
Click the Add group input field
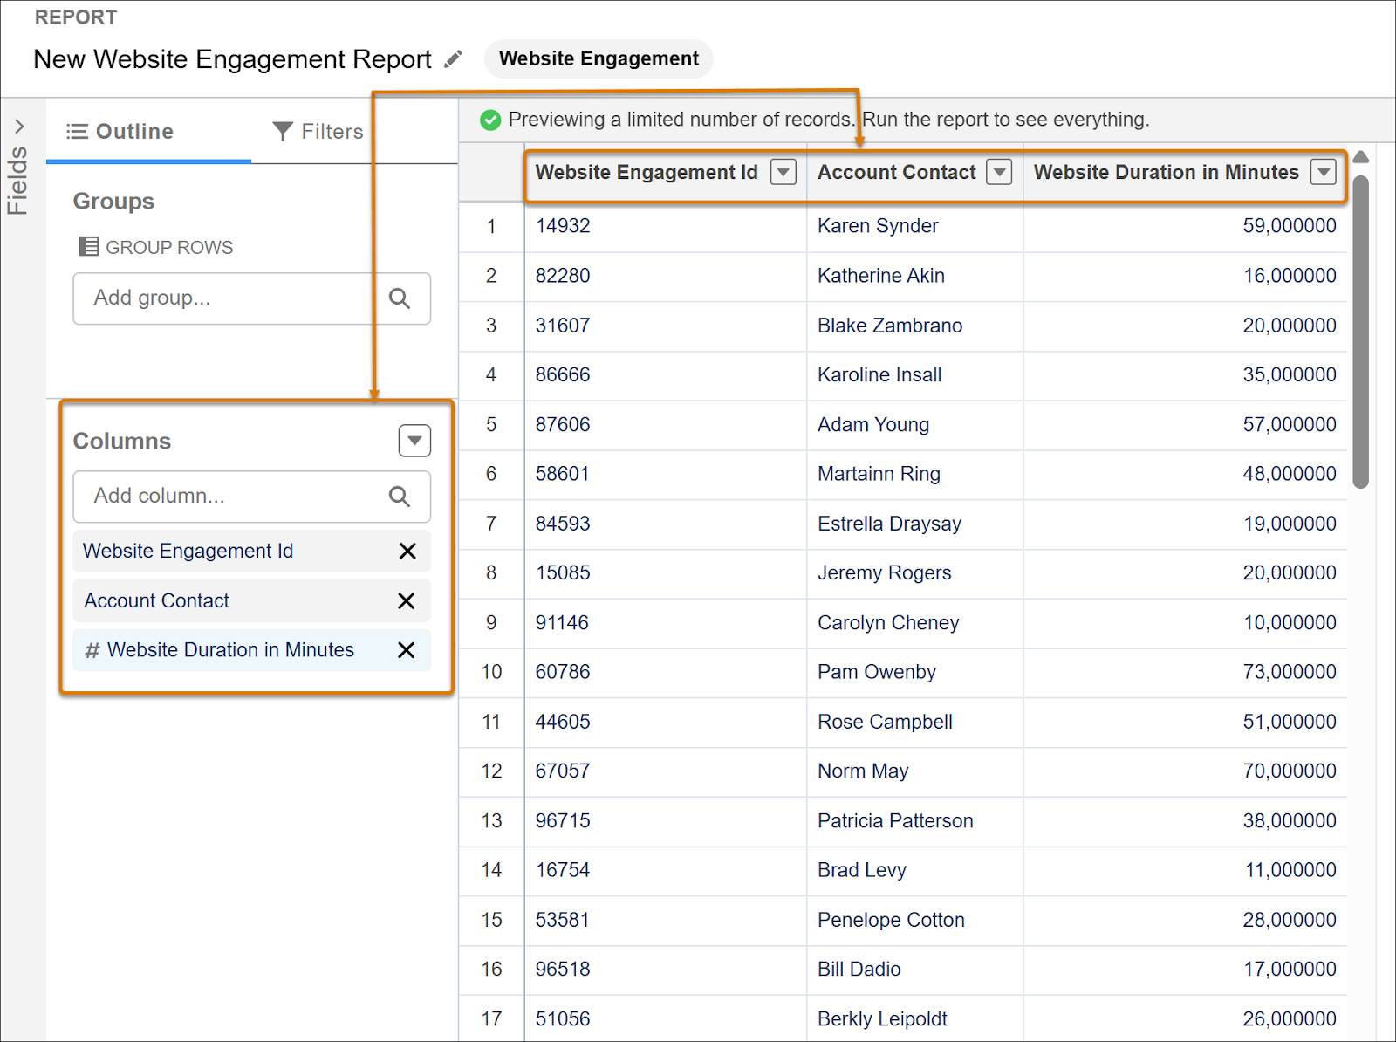pyautogui.click(x=251, y=298)
